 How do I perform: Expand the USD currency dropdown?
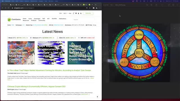click(x=65, y=13)
